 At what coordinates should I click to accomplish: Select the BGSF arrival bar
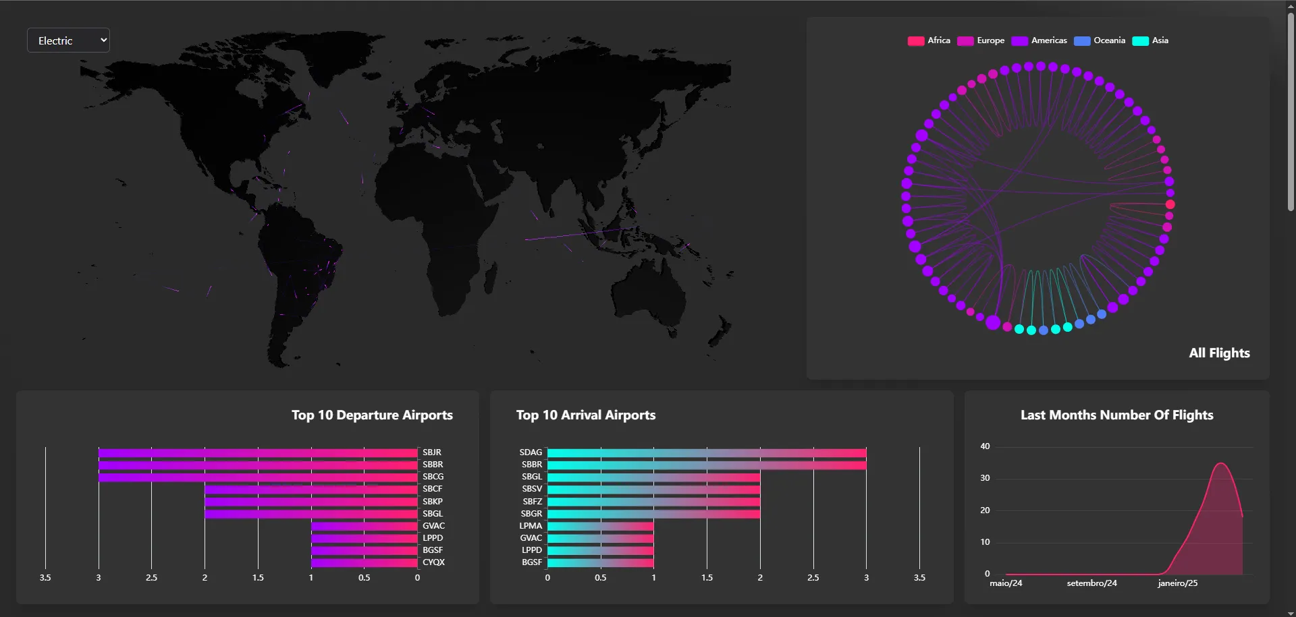pos(600,562)
